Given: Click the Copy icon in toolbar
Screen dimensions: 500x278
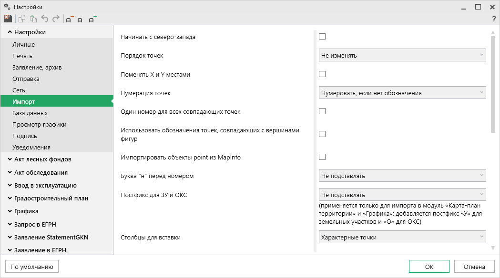Looking at the screenshot, I should (x=22, y=19).
